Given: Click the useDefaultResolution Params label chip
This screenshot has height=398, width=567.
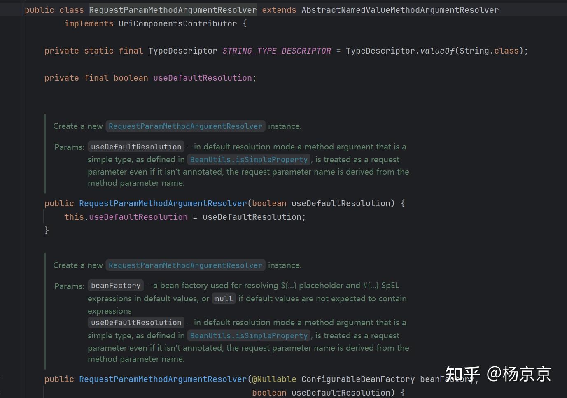Looking at the screenshot, I should pos(136,147).
